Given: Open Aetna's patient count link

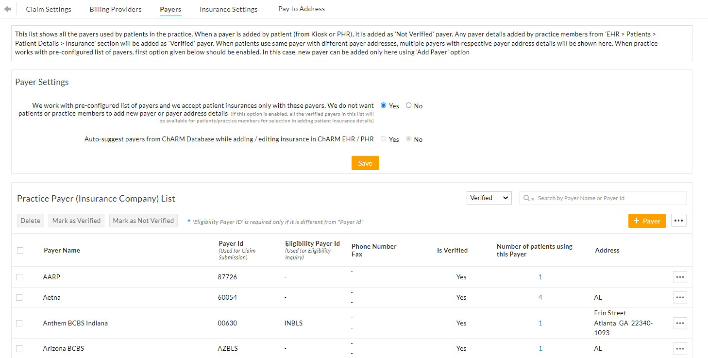Looking at the screenshot, I should (x=540, y=297).
